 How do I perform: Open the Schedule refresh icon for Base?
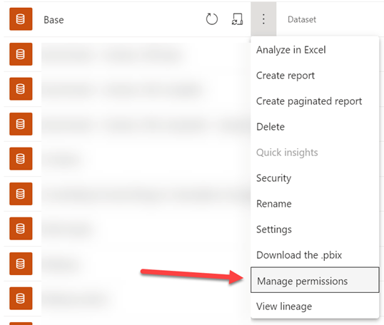point(237,19)
